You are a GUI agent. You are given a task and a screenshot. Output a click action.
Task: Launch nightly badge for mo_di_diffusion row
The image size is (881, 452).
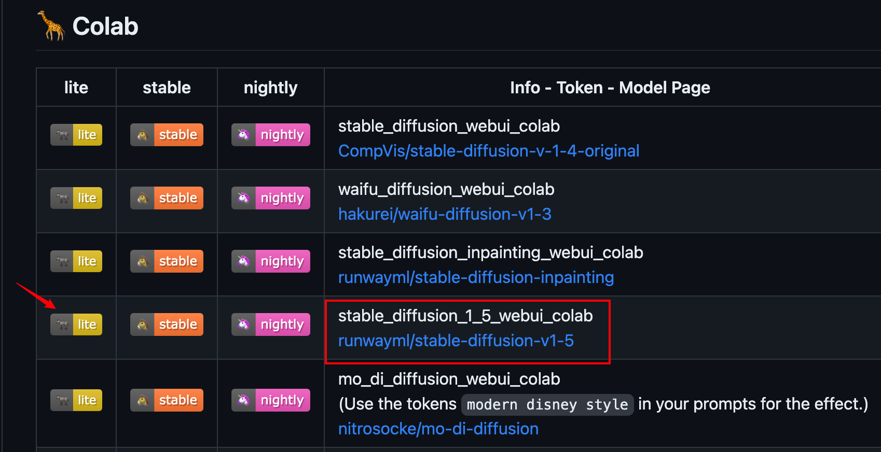tap(270, 400)
